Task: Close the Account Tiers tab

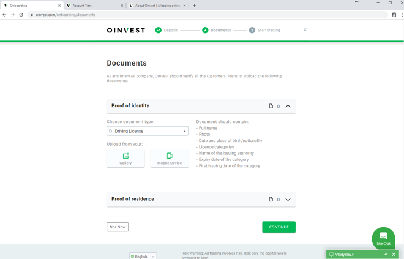Action: click(x=122, y=6)
